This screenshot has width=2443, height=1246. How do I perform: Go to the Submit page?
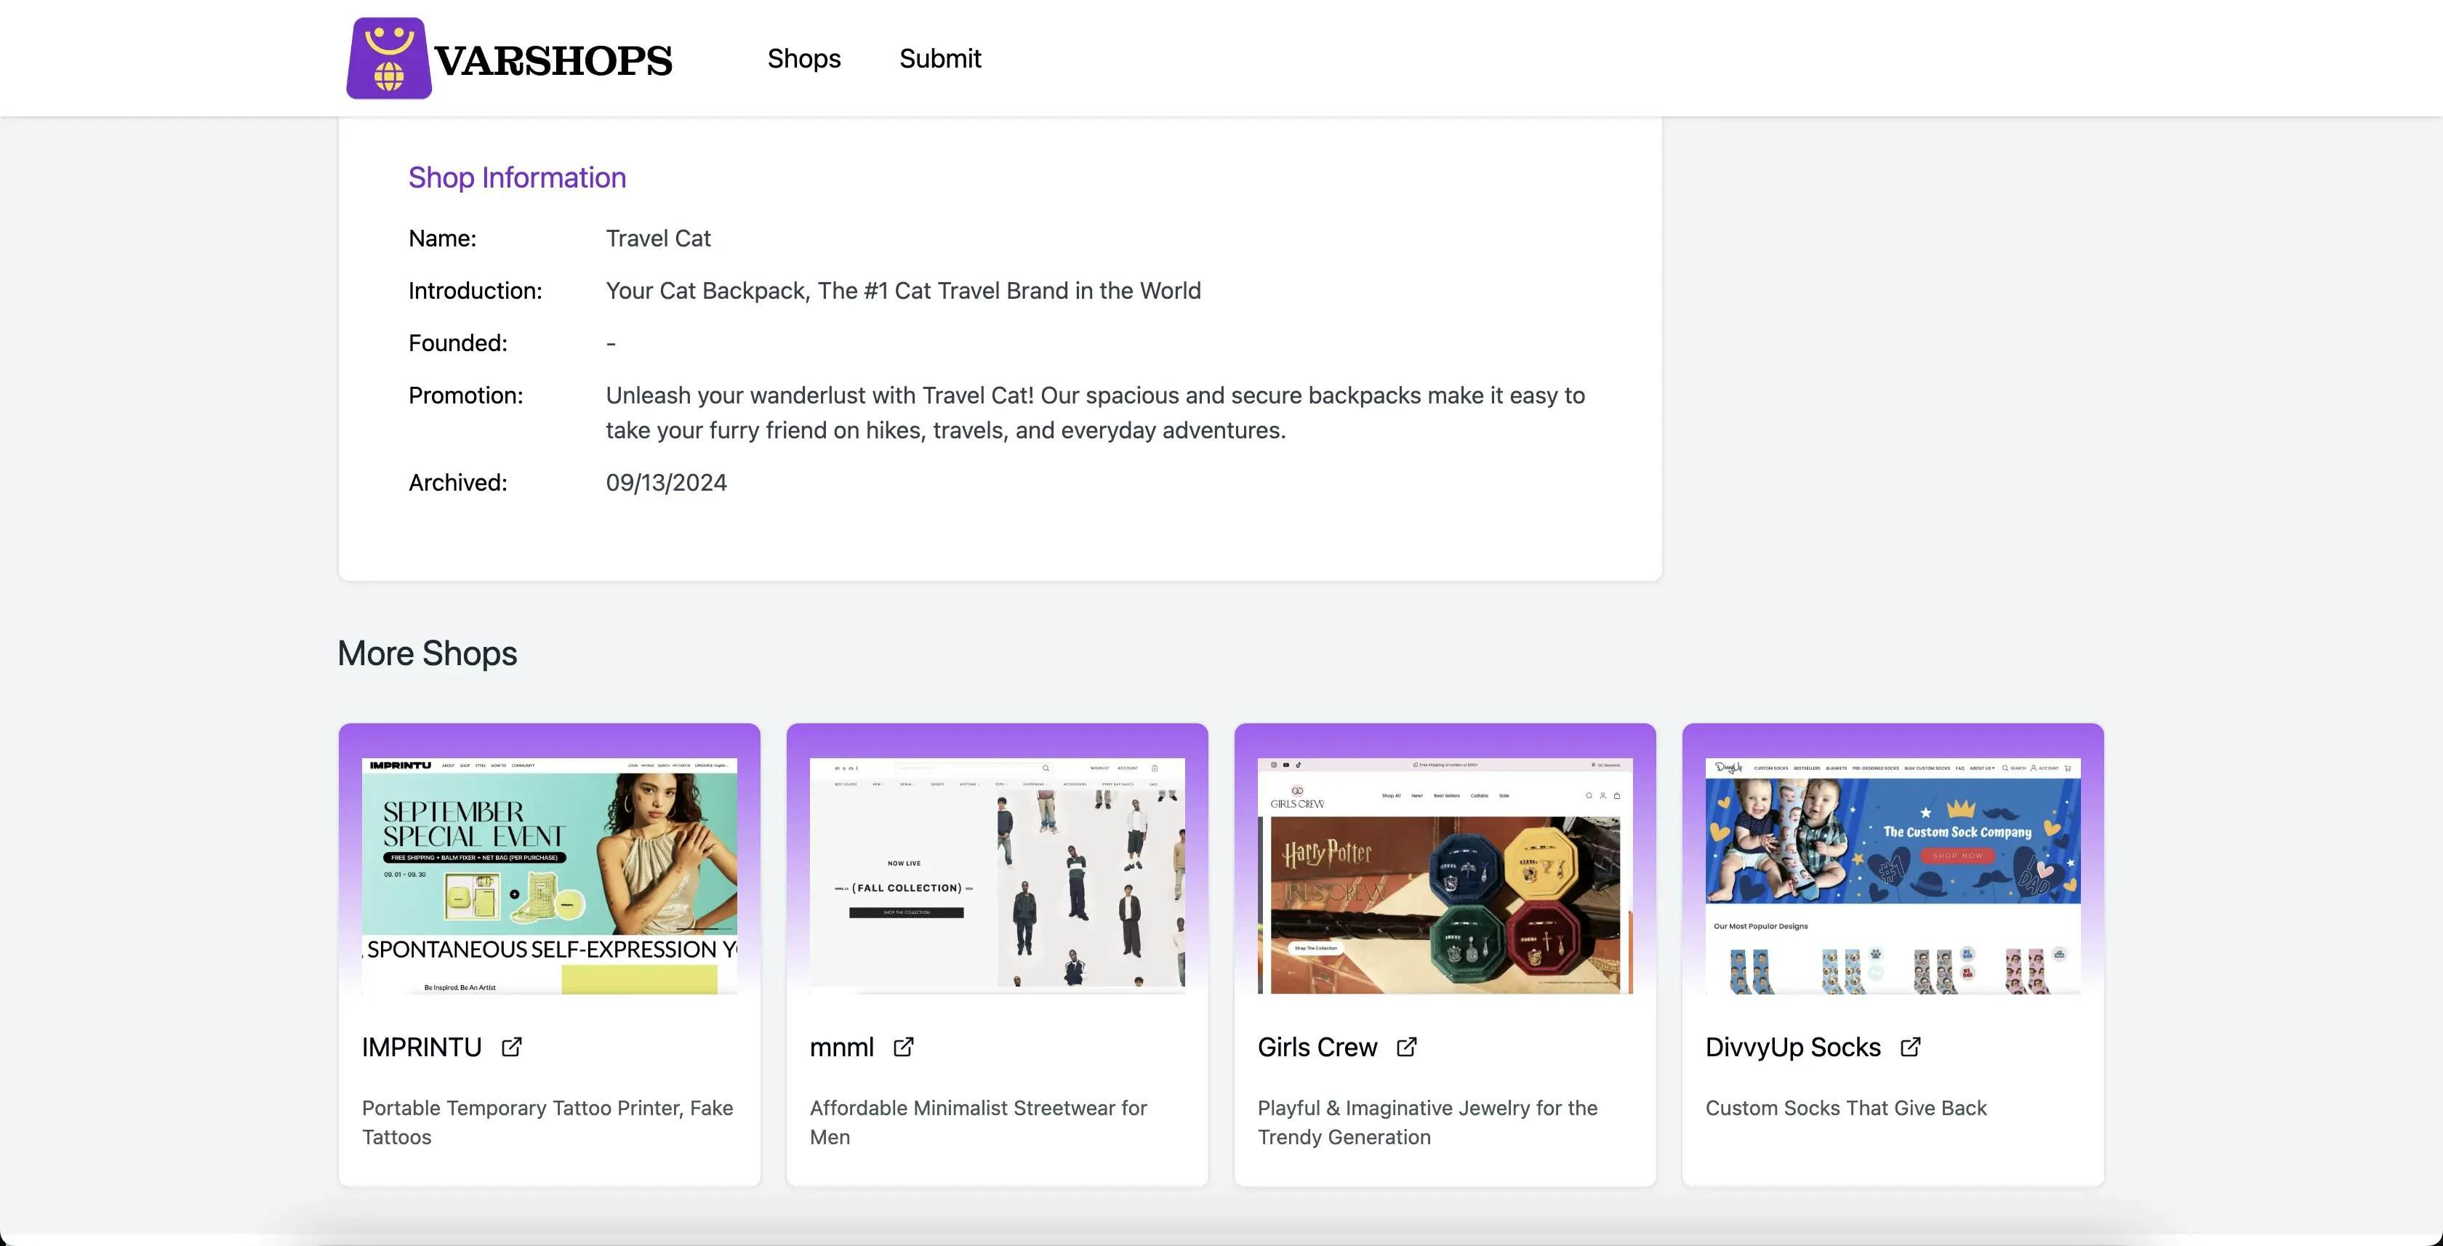coord(940,59)
